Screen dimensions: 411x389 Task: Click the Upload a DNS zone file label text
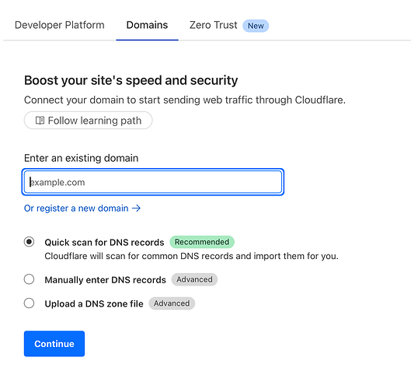coord(94,303)
